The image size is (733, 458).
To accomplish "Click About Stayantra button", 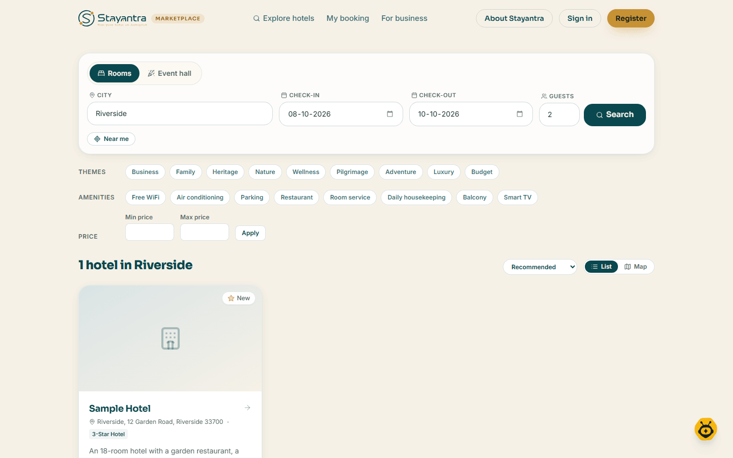I will point(514,18).
